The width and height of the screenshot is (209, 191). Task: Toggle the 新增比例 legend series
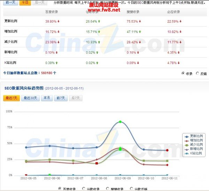point(194,149)
